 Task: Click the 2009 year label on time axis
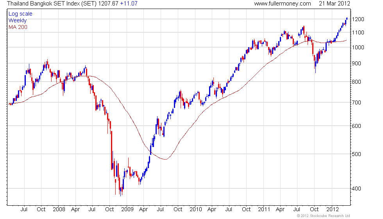tap(127, 210)
